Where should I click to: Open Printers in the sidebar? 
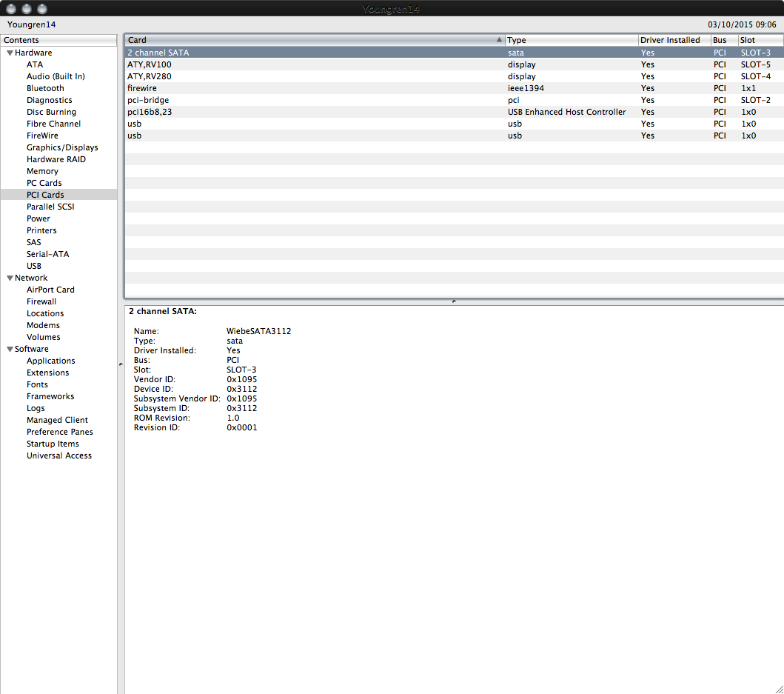pyautogui.click(x=41, y=230)
